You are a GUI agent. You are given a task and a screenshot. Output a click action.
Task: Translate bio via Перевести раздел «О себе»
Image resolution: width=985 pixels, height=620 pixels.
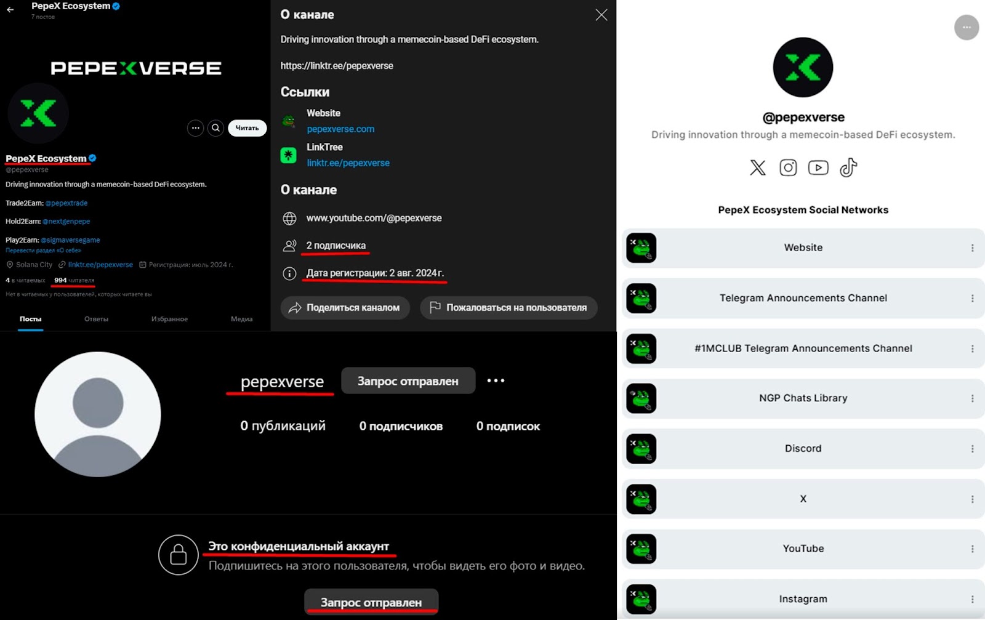tap(43, 251)
